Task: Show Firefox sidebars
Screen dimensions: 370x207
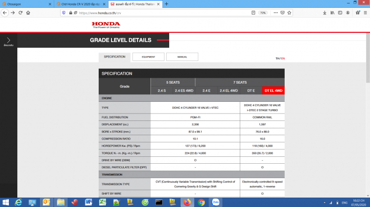Action: click(x=340, y=13)
